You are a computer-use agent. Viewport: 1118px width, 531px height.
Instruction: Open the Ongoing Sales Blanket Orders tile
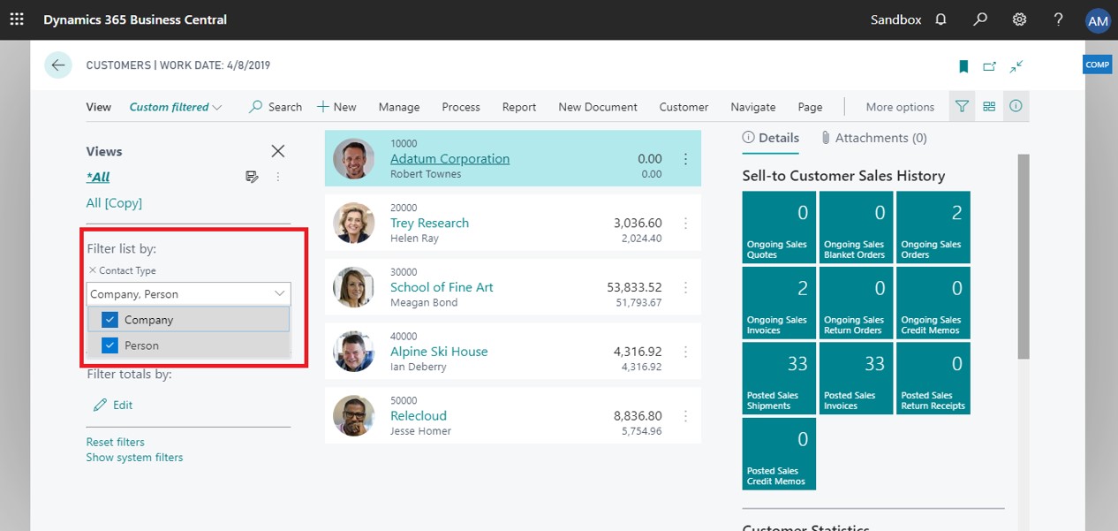tap(856, 227)
